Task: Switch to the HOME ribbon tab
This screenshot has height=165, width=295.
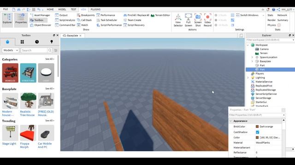Action: pos(50,9)
